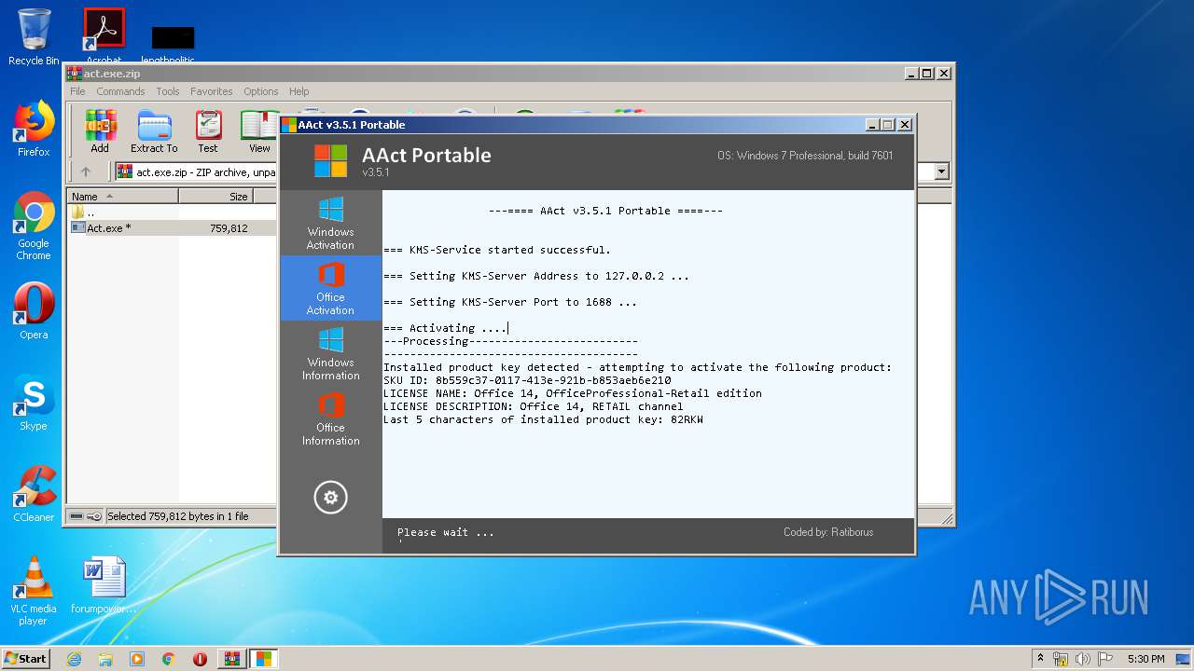Screen dimensions: 1194x671
Task: Open Windows Media Player from taskbar
Action: click(x=137, y=659)
